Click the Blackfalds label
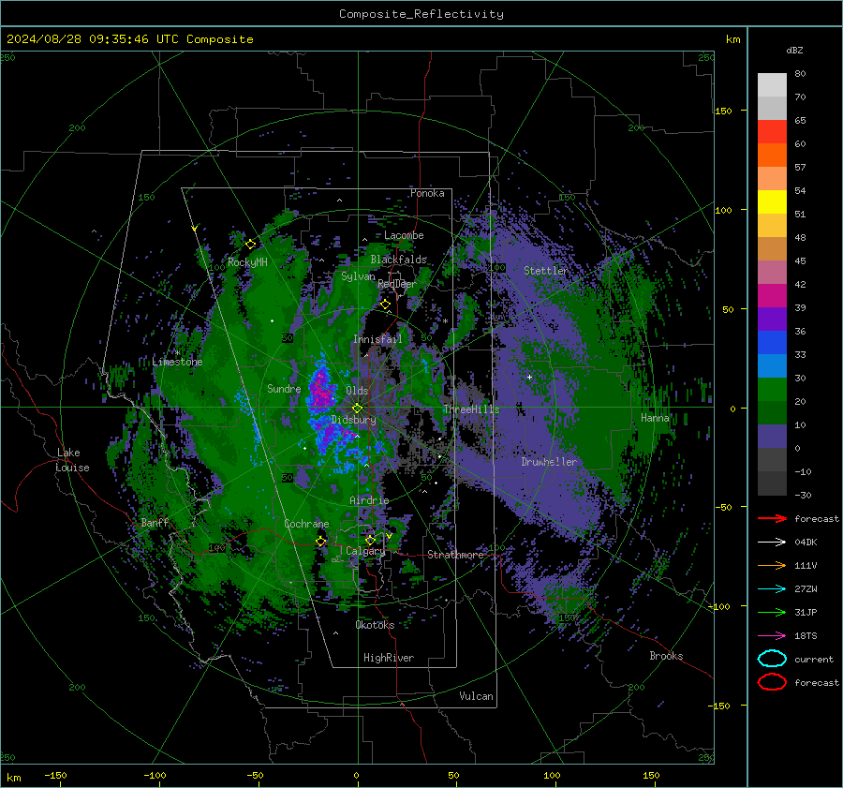The width and height of the screenshot is (843, 788). tap(398, 260)
